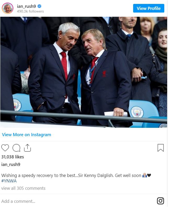Click the black heart emoji in caption
169x207 pixels.
[x=149, y=175]
